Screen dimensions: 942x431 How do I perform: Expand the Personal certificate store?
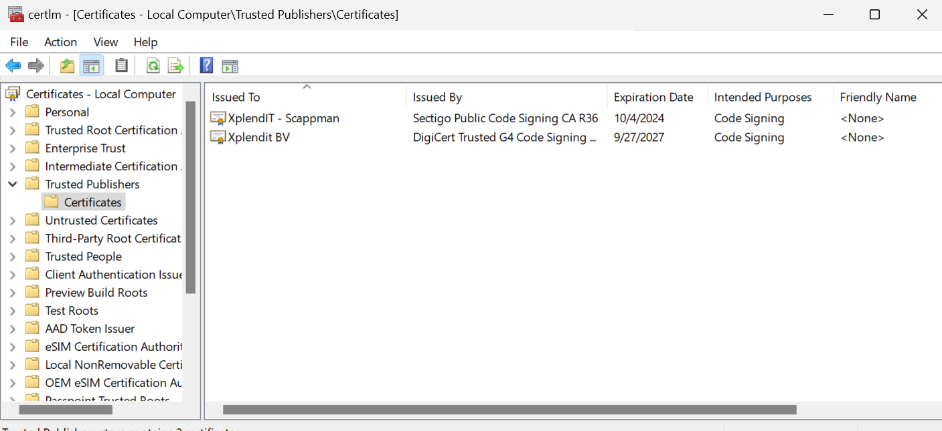pyautogui.click(x=13, y=112)
